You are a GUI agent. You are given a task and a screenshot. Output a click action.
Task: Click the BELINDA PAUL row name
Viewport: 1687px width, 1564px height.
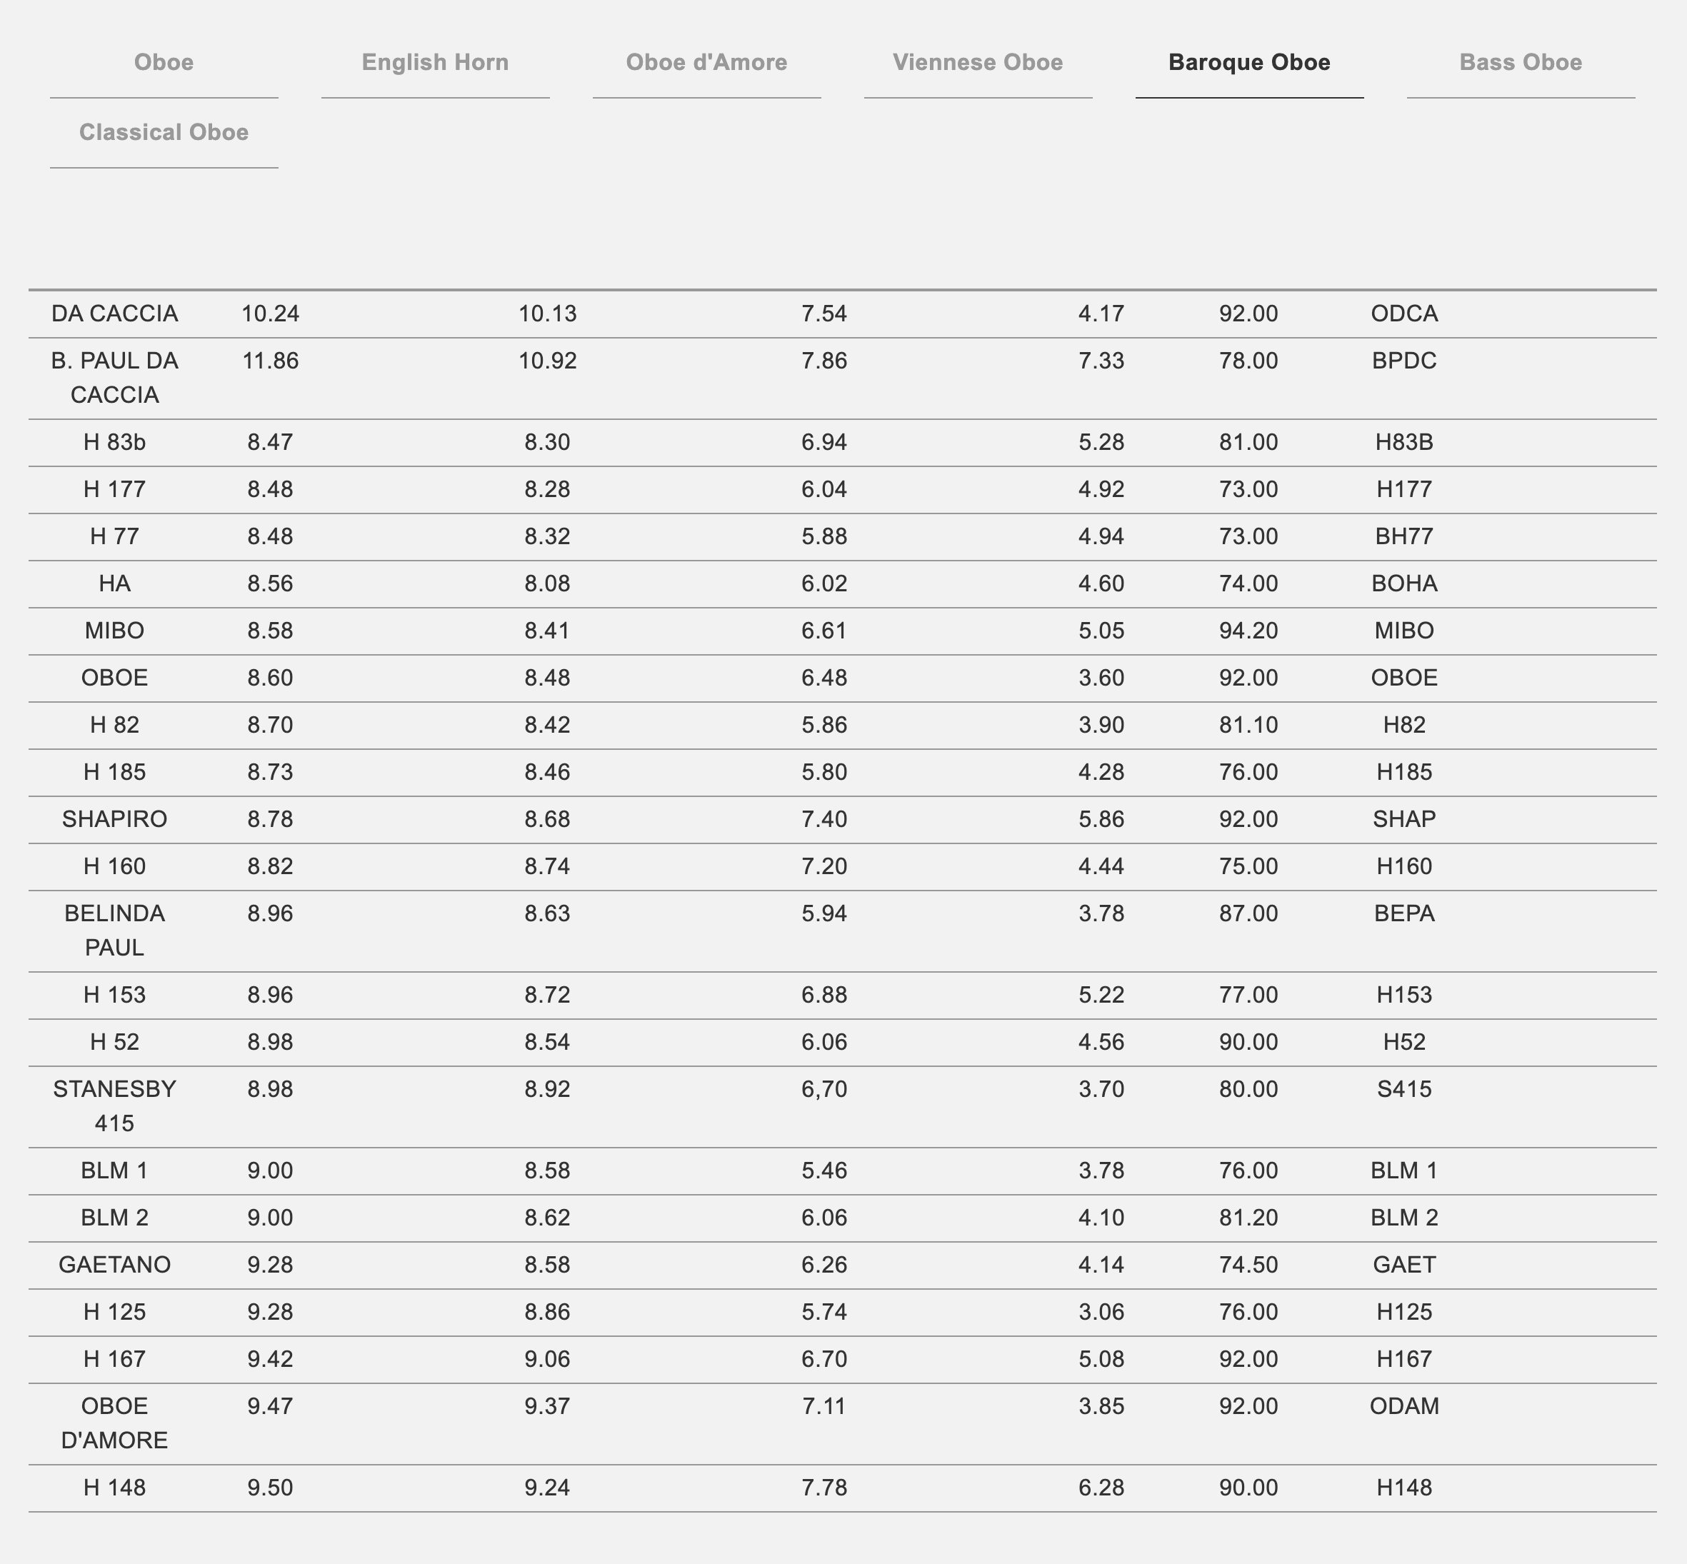114,930
